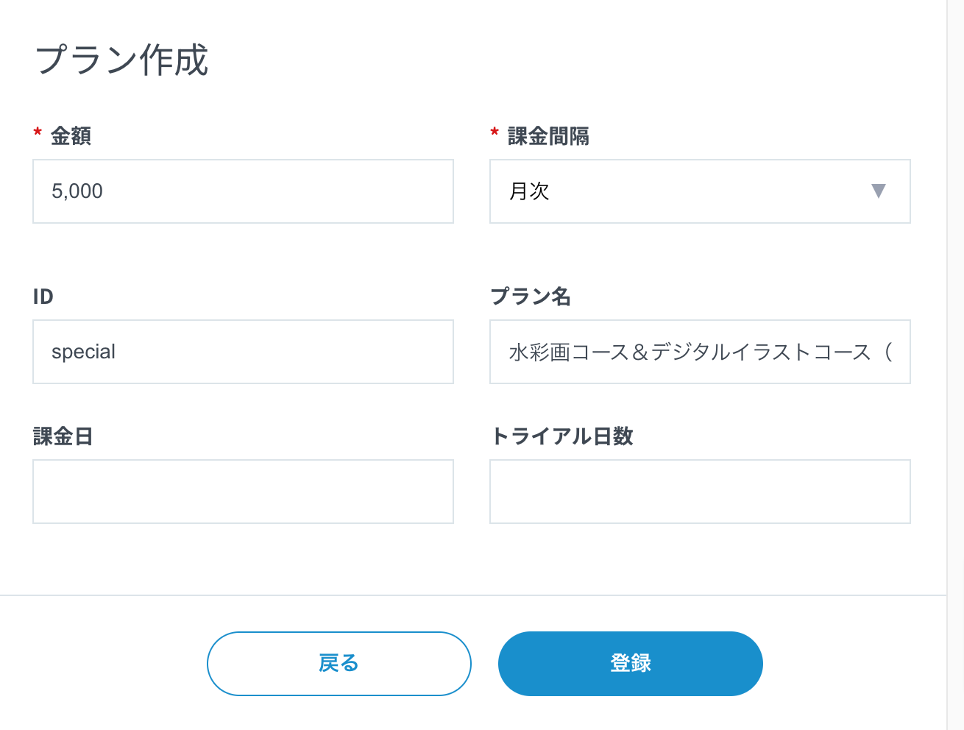Click the ID field label

(x=43, y=297)
